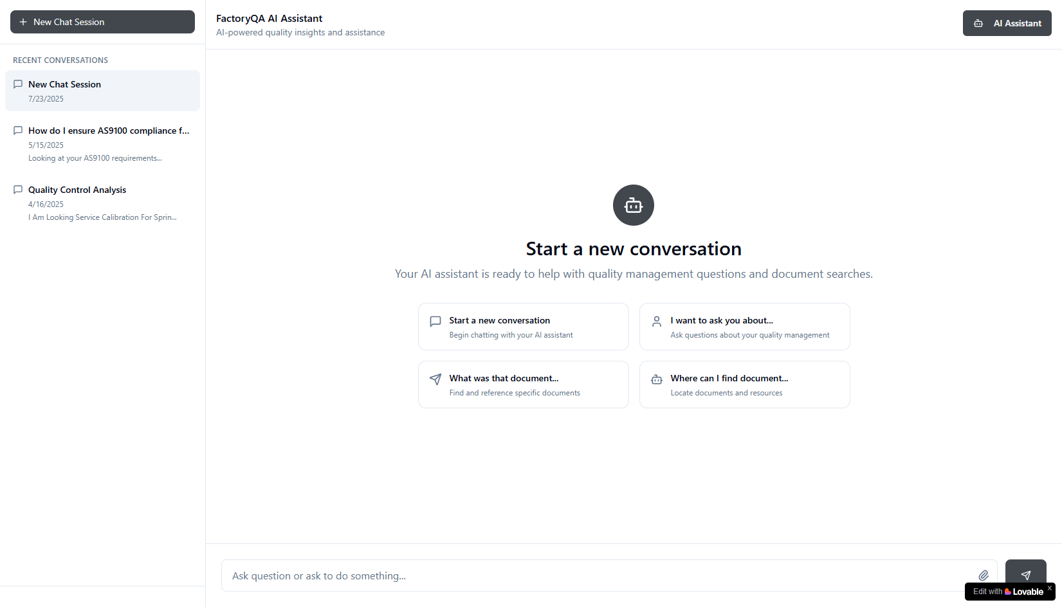Click 'Find and reference specific documents' text

pos(515,393)
